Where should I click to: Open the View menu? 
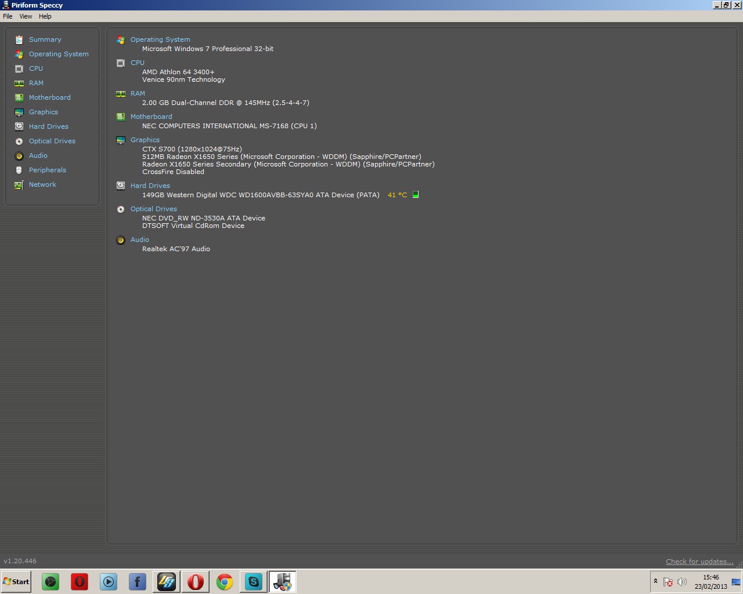point(26,16)
